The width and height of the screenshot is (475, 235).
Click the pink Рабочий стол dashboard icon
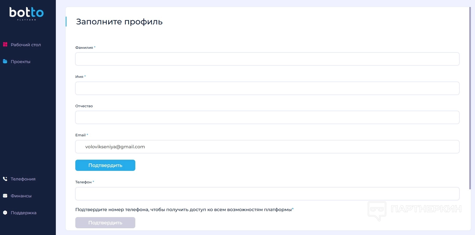click(5, 44)
